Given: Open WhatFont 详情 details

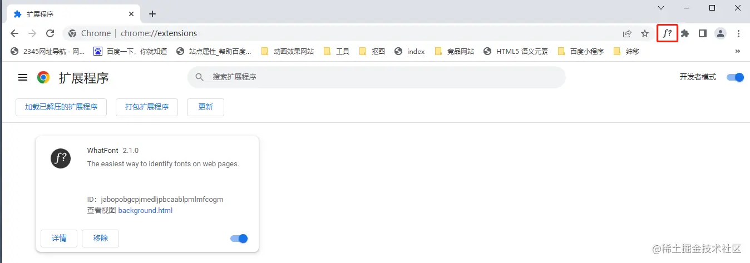Looking at the screenshot, I should point(59,239).
